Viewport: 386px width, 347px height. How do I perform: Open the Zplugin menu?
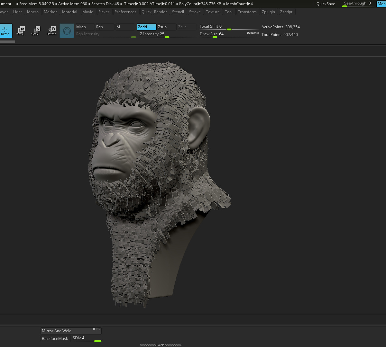pyautogui.click(x=268, y=12)
